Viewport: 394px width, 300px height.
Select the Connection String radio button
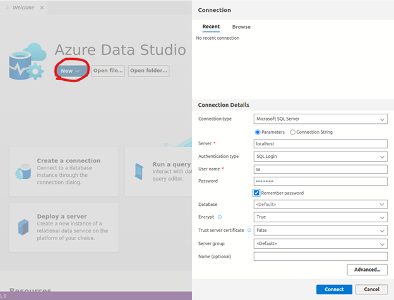tap(292, 132)
